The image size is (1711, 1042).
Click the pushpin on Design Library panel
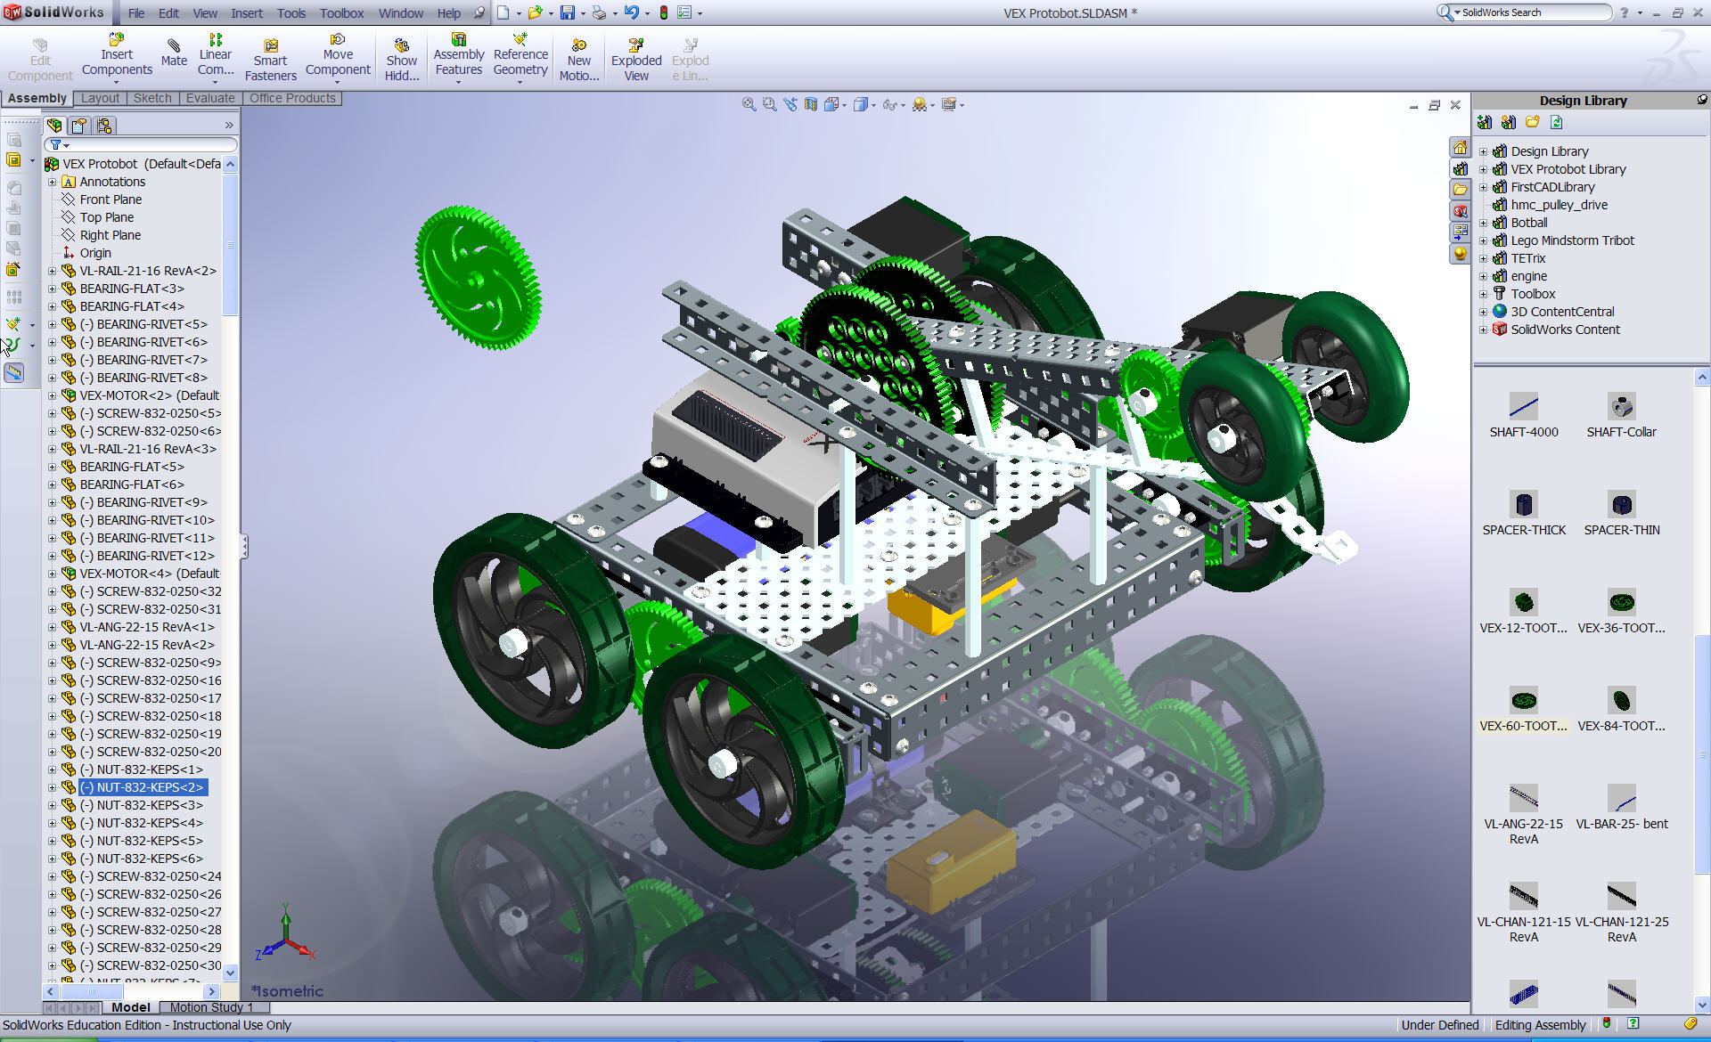(1701, 101)
